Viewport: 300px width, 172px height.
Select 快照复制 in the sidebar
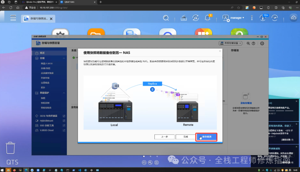(45, 103)
